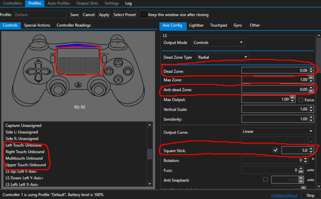Open the Other tab

pyautogui.click(x=255, y=25)
